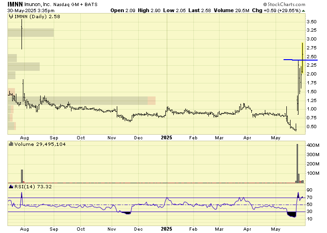Click the Dec label under the price panel
The width and height of the screenshot is (327, 233).
click(138, 138)
